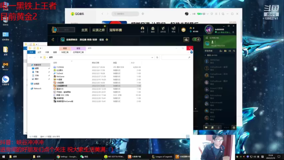Click the help question mark in File Explorer
This screenshot has height=160, width=284.
(191, 52)
